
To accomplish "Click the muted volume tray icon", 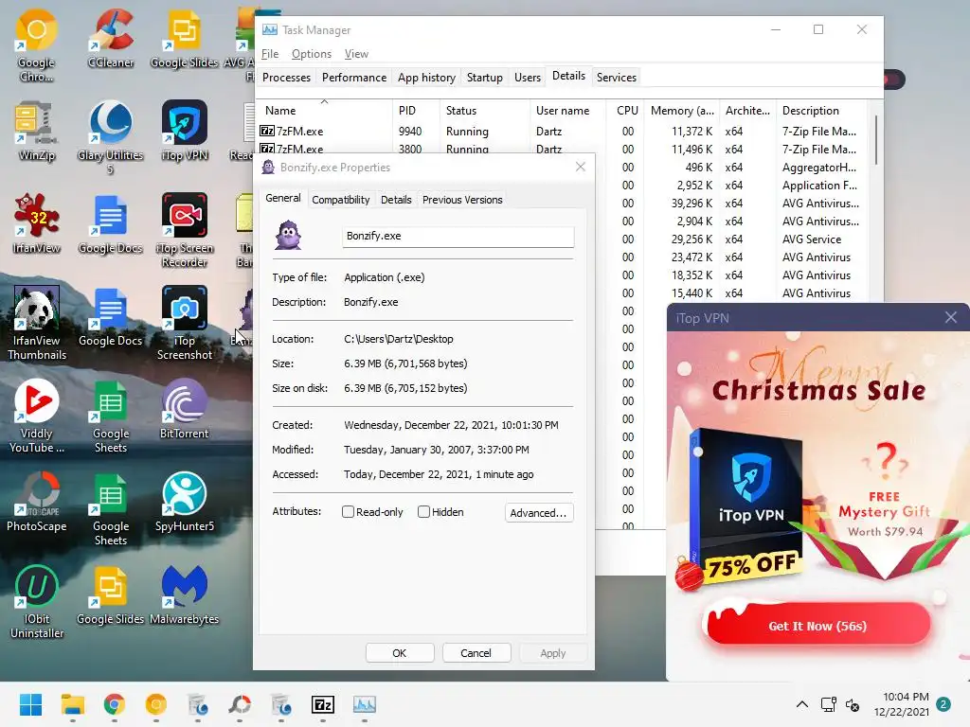I will (853, 704).
